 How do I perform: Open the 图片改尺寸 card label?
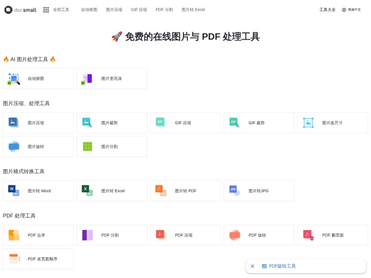click(x=332, y=123)
